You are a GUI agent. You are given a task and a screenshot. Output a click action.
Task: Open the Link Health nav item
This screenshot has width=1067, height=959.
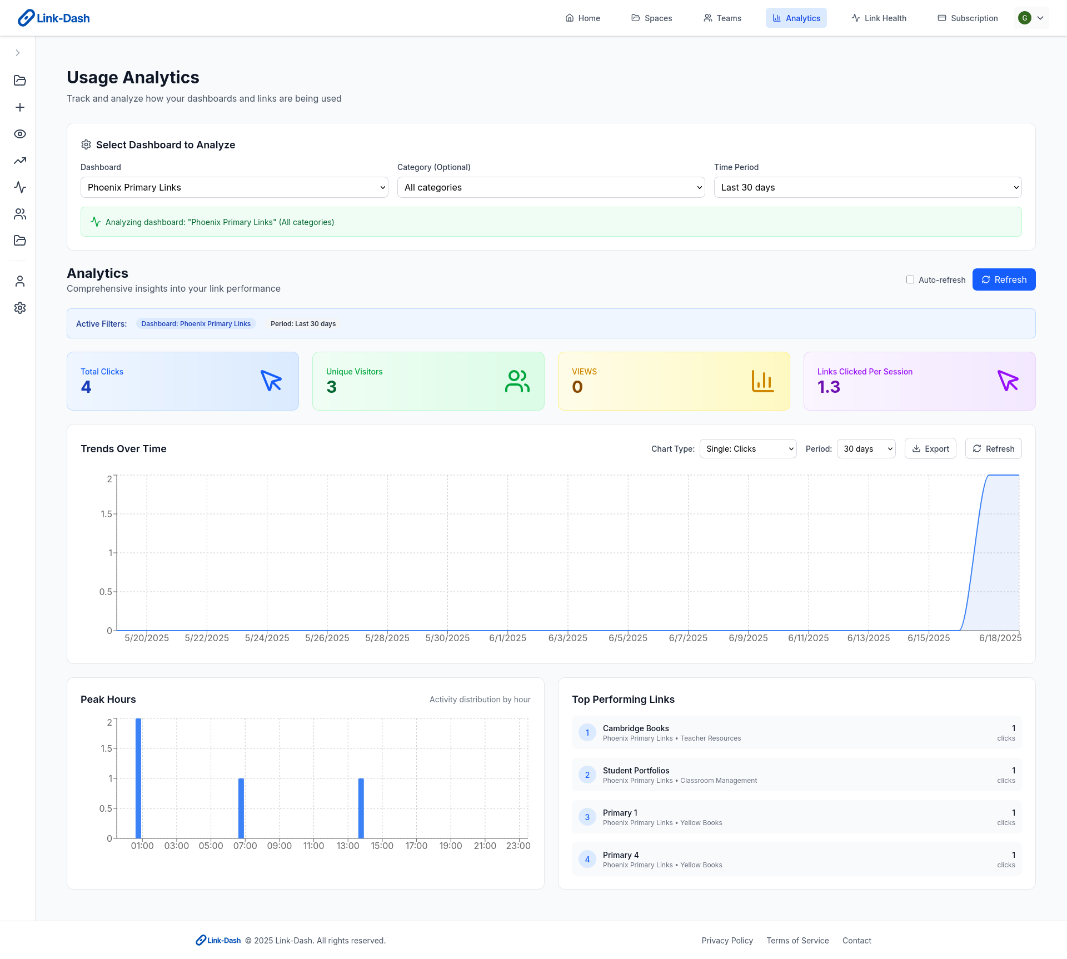pyautogui.click(x=879, y=18)
